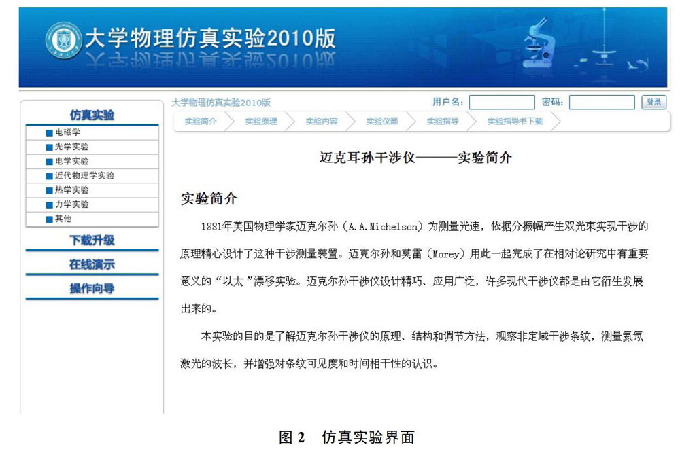
Task: Click the blue square beside 热学实验
Action: (50, 190)
